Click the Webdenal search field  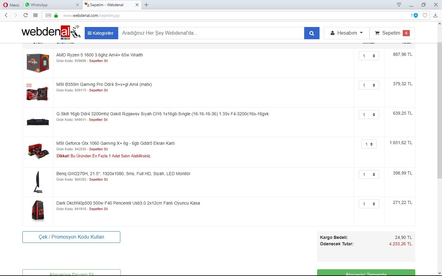pos(211,33)
